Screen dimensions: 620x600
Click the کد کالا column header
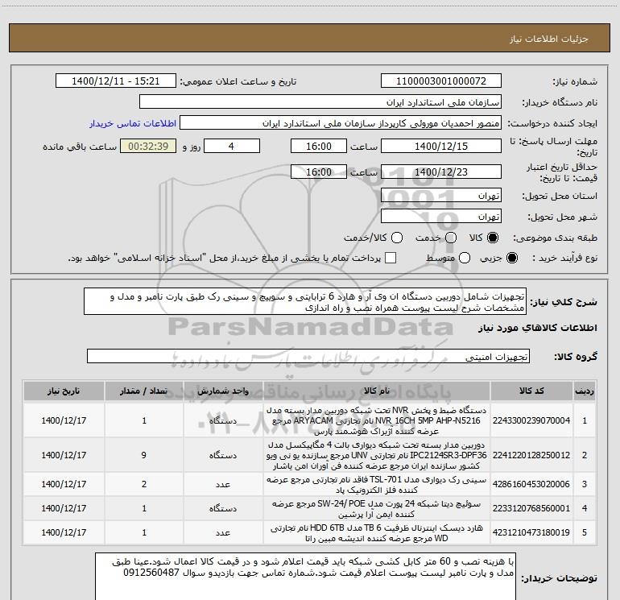531,391
